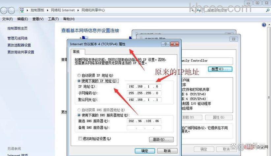271x156 pixels.
Task: Click 配置(C)... button in connection properties
Action: click(220, 69)
